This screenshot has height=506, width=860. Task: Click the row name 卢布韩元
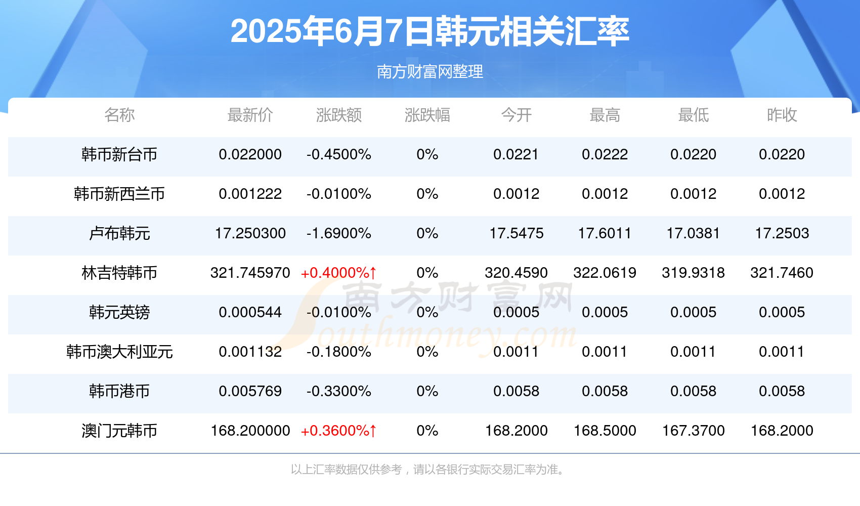point(119,233)
